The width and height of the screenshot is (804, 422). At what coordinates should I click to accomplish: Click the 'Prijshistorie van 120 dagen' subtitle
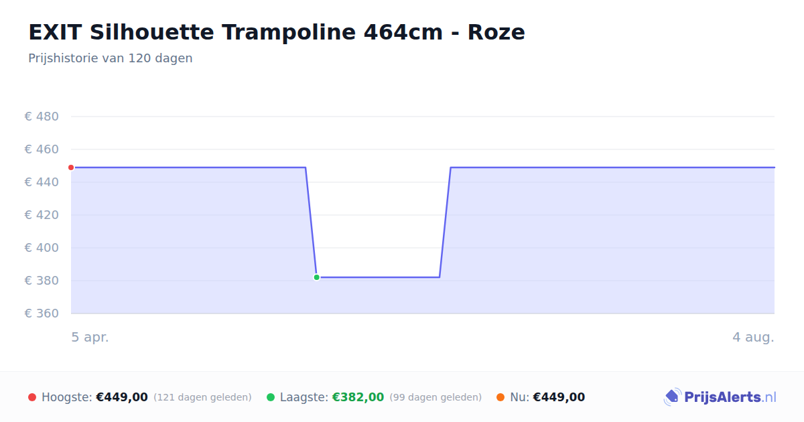click(111, 58)
